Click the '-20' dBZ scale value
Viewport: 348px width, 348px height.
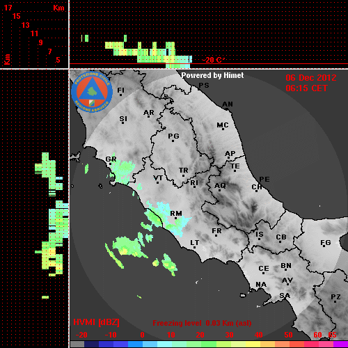click(x=81, y=335)
